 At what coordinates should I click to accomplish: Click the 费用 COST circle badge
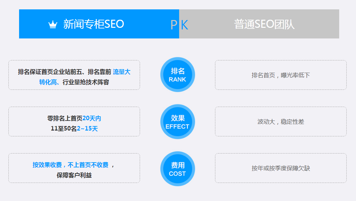(178, 169)
